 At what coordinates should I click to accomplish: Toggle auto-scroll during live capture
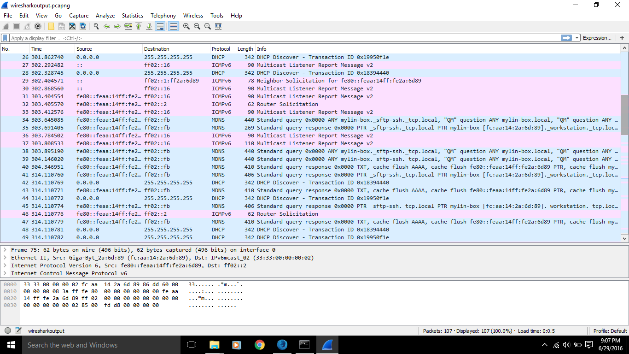click(x=160, y=26)
